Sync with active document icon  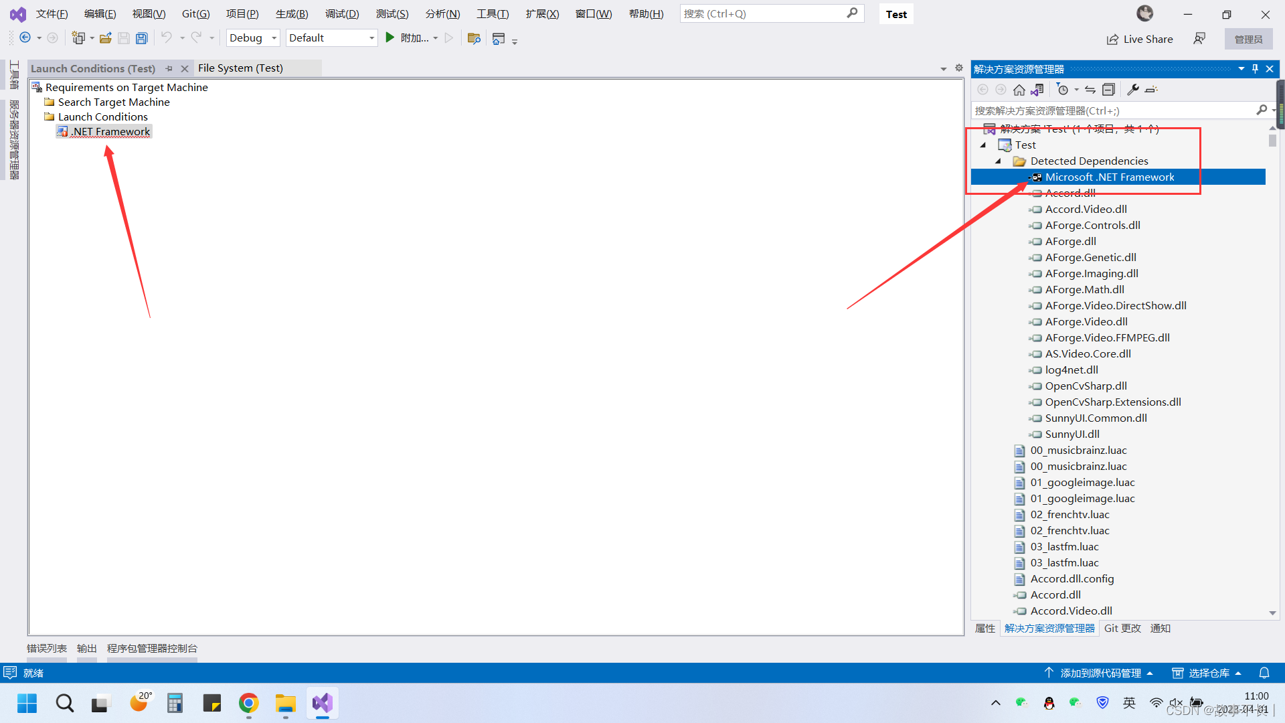point(1090,90)
